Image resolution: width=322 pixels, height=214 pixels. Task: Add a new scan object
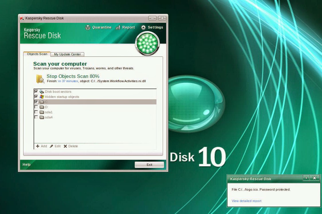[x=42, y=146]
